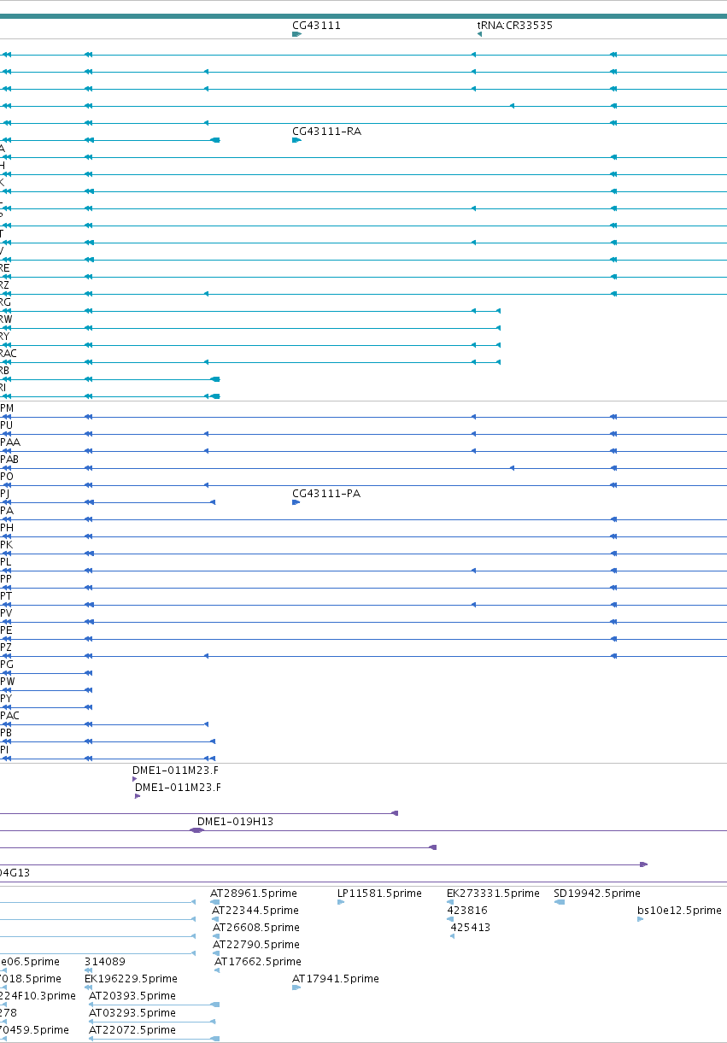Click the tRNA:CR33535 arrow glyph
Viewport: 727px width, 1043px height.
479,34
